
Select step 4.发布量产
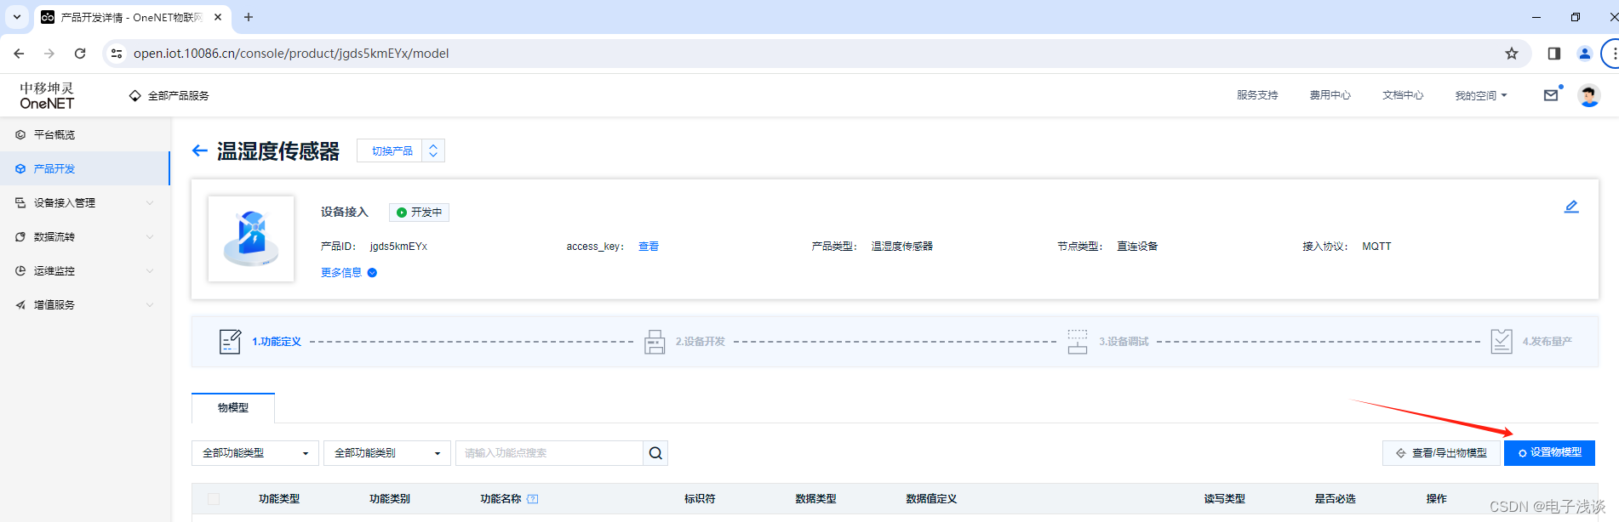1547,342
